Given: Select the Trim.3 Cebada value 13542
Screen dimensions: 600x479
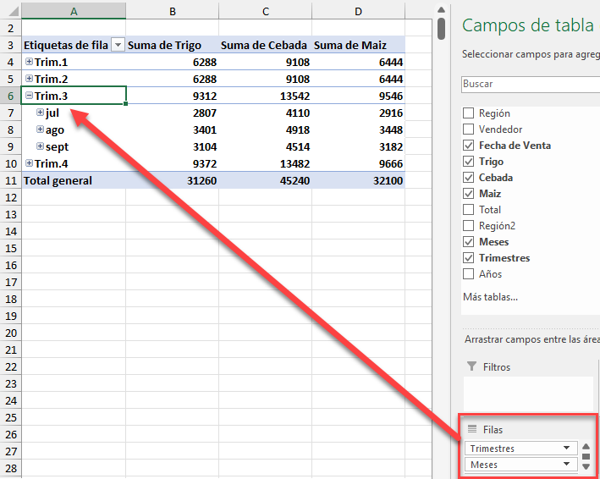Looking at the screenshot, I should click(x=266, y=96).
